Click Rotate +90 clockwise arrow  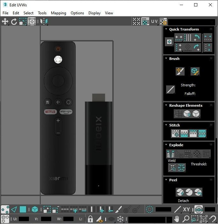(x=197, y=47)
